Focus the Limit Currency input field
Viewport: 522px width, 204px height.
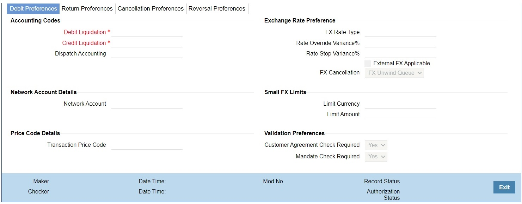click(x=400, y=104)
